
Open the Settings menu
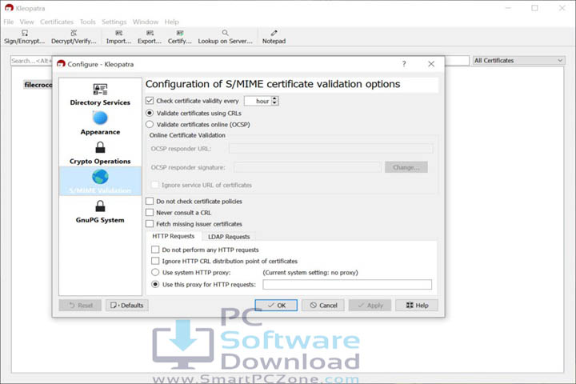click(x=114, y=22)
